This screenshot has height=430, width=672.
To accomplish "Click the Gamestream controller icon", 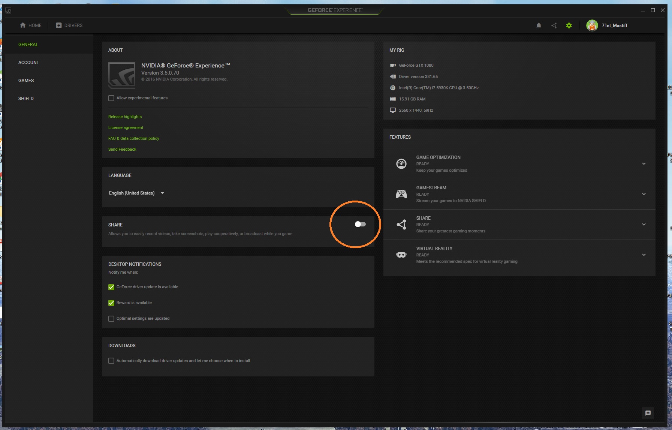I will pyautogui.click(x=401, y=194).
